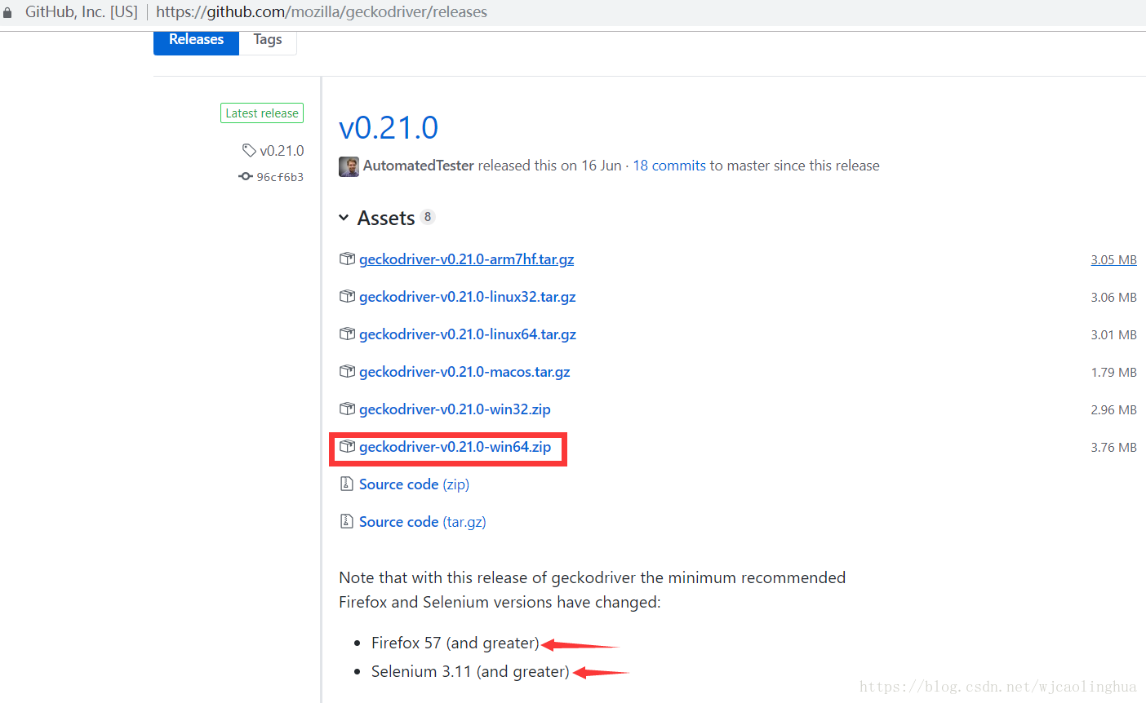Viewport: 1146px width, 703px height.
Task: Click the Assets heading text
Action: point(386,218)
